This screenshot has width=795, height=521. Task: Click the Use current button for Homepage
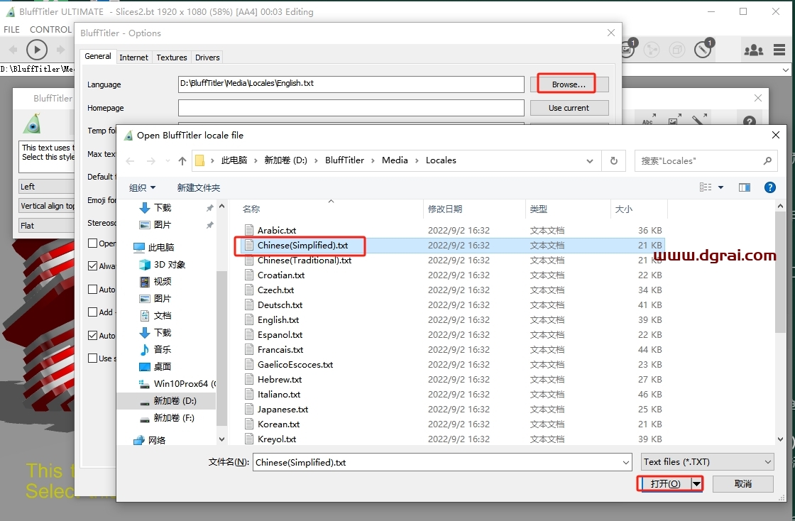(x=569, y=108)
